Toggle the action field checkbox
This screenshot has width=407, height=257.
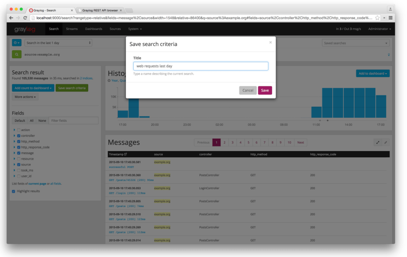(x=19, y=130)
